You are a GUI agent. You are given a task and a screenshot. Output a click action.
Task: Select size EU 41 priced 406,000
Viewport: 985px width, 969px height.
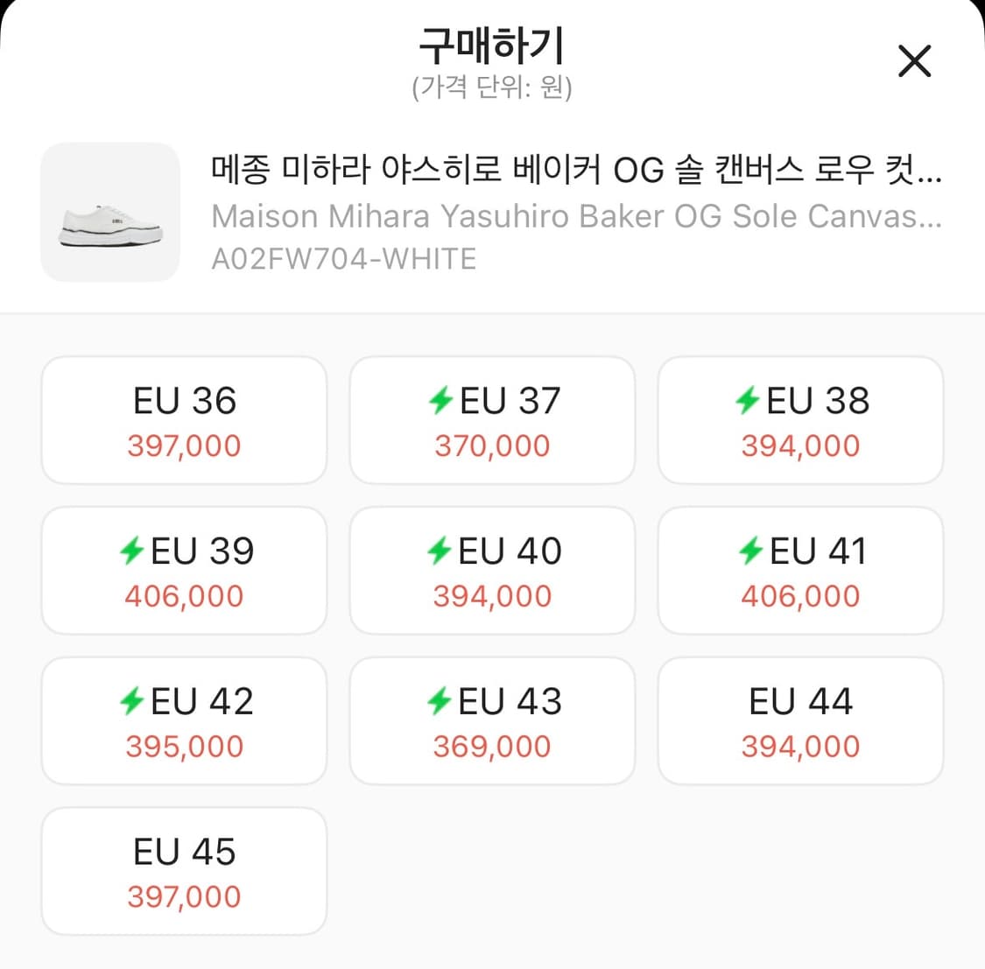(800, 570)
